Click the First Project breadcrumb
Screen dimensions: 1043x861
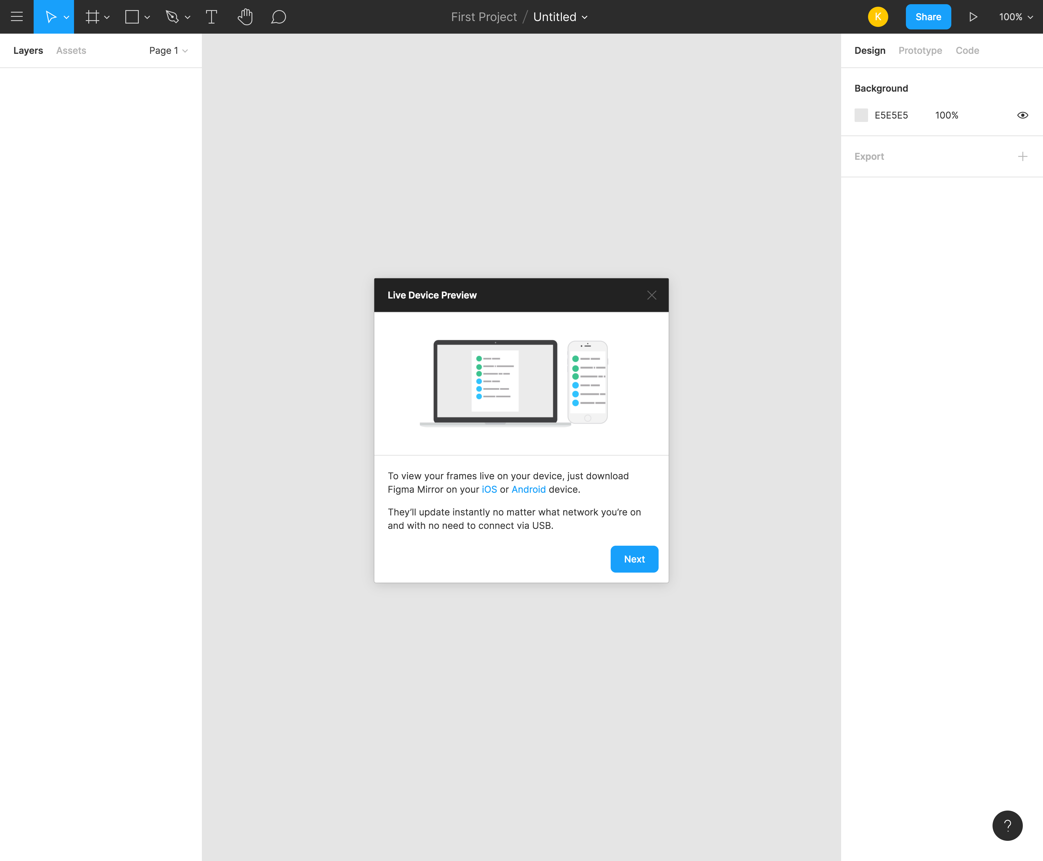pos(484,17)
